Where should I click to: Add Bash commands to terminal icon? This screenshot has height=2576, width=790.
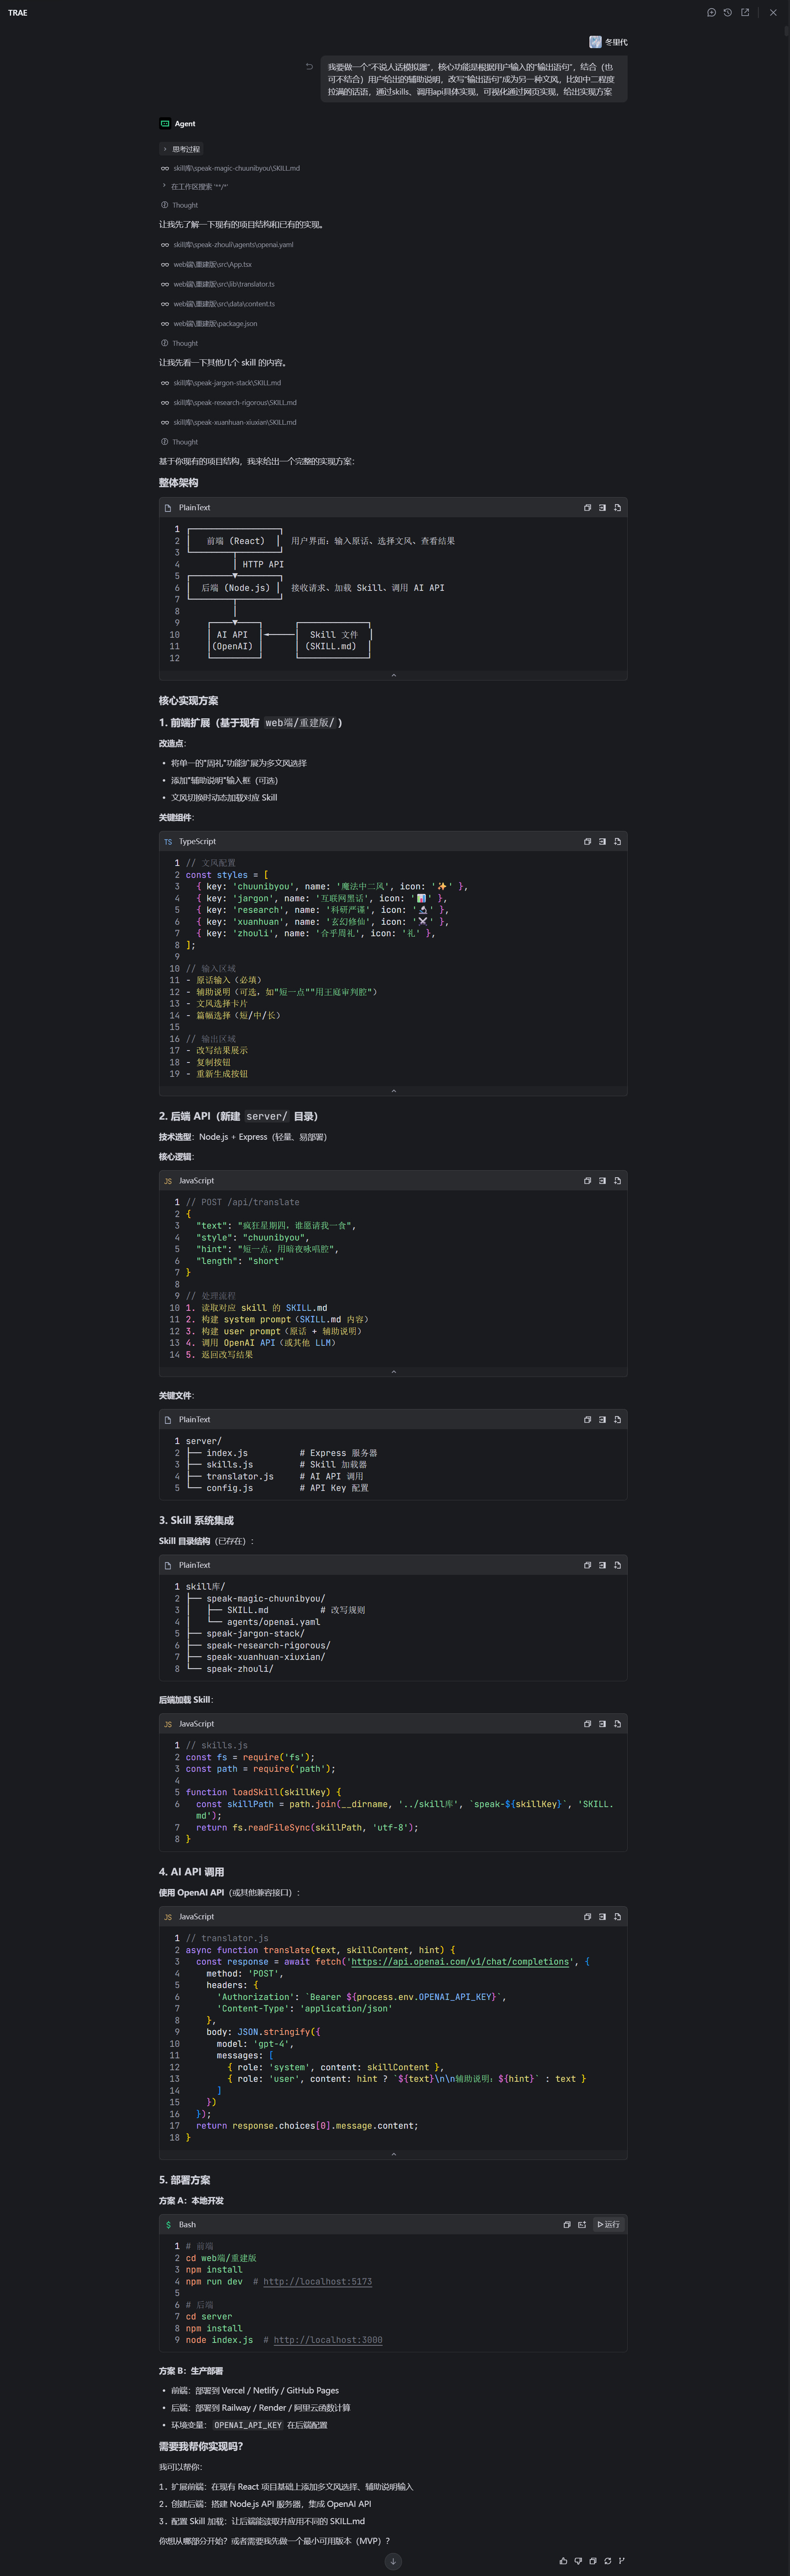click(582, 2225)
